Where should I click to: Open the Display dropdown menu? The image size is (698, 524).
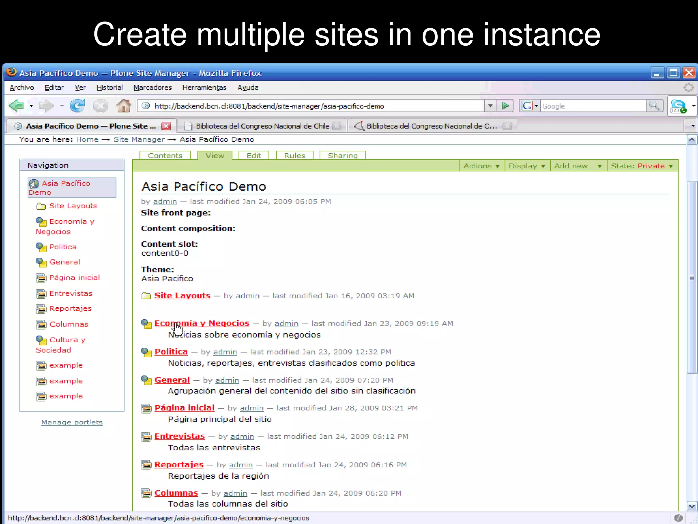point(527,166)
